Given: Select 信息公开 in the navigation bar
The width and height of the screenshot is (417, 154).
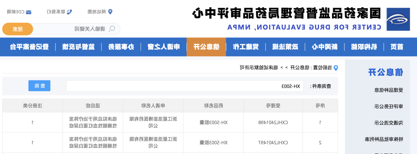Looking at the screenshot, I should click(206, 47).
